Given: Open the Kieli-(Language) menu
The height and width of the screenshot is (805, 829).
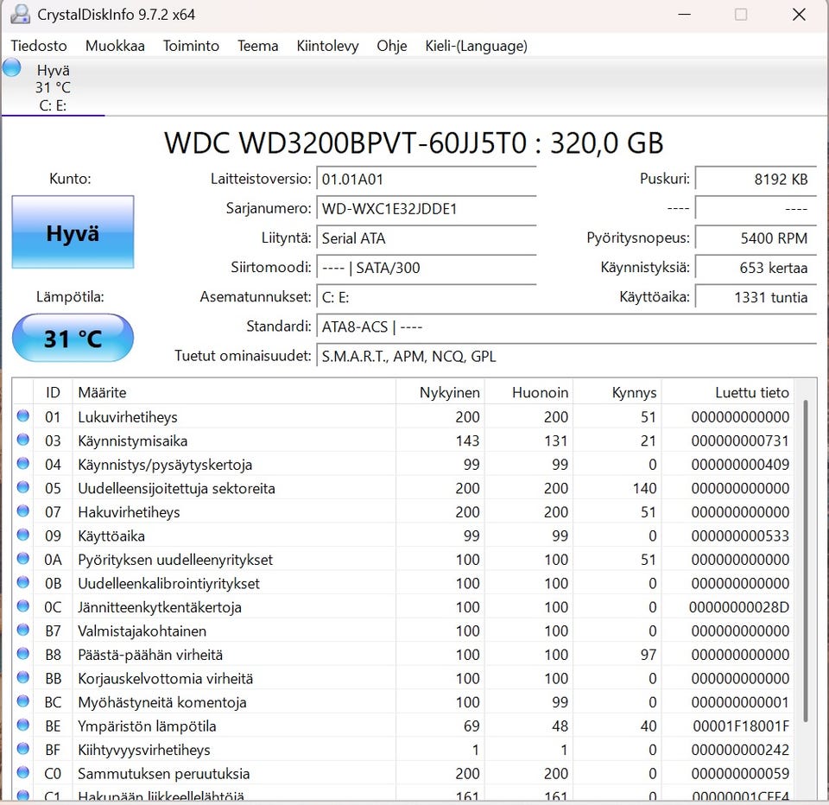Looking at the screenshot, I should coord(476,46).
